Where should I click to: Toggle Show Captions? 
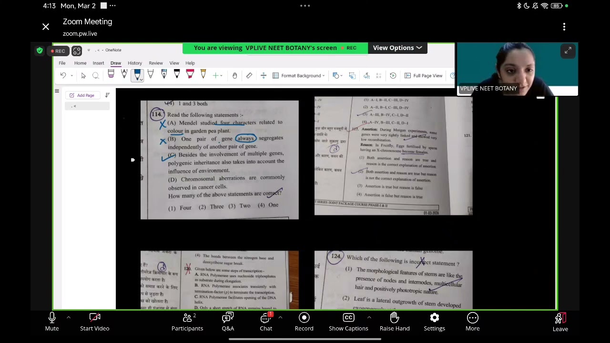tap(348, 322)
